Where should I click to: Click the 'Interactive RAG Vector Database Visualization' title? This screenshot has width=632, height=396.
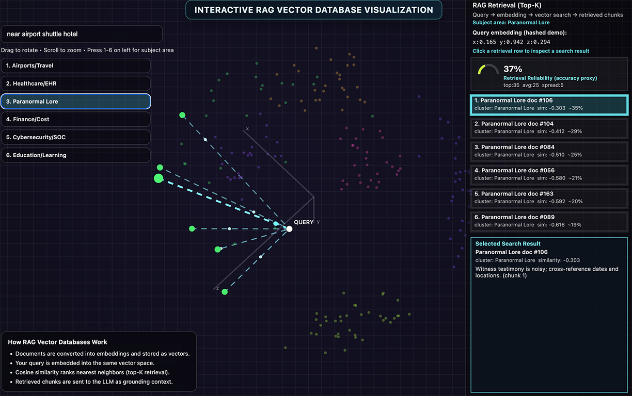[x=313, y=10]
